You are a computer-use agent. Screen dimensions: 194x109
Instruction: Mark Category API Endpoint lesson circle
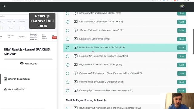[x=68, y=73]
